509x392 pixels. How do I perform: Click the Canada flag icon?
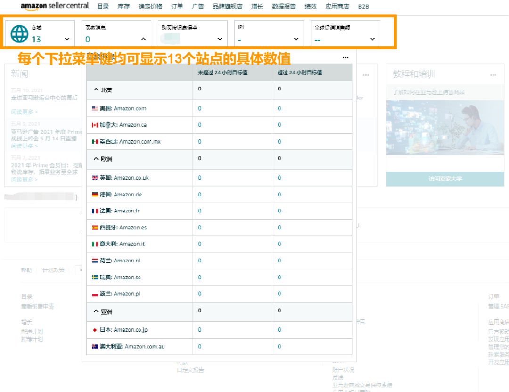click(x=95, y=125)
